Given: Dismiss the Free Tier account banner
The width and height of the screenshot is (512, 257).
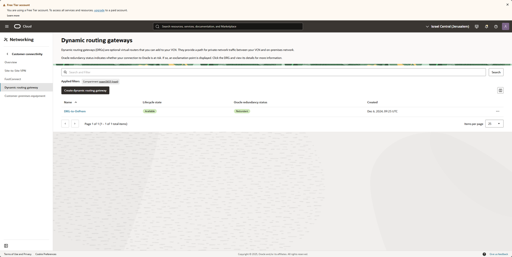Looking at the screenshot, I should (508, 4).
